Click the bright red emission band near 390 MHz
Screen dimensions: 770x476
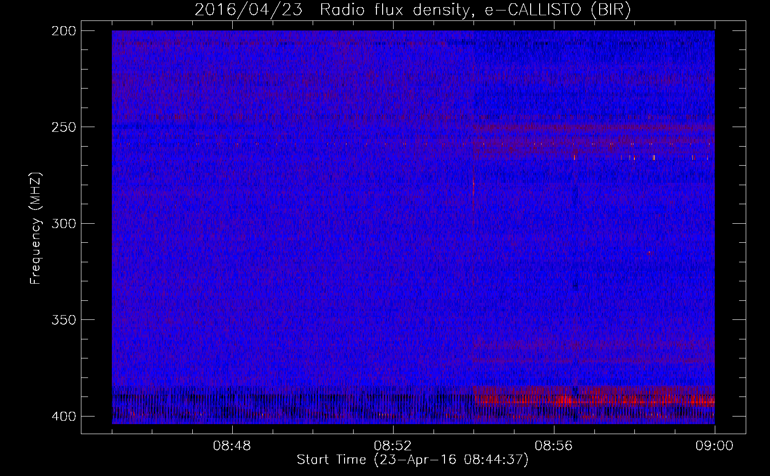594,399
